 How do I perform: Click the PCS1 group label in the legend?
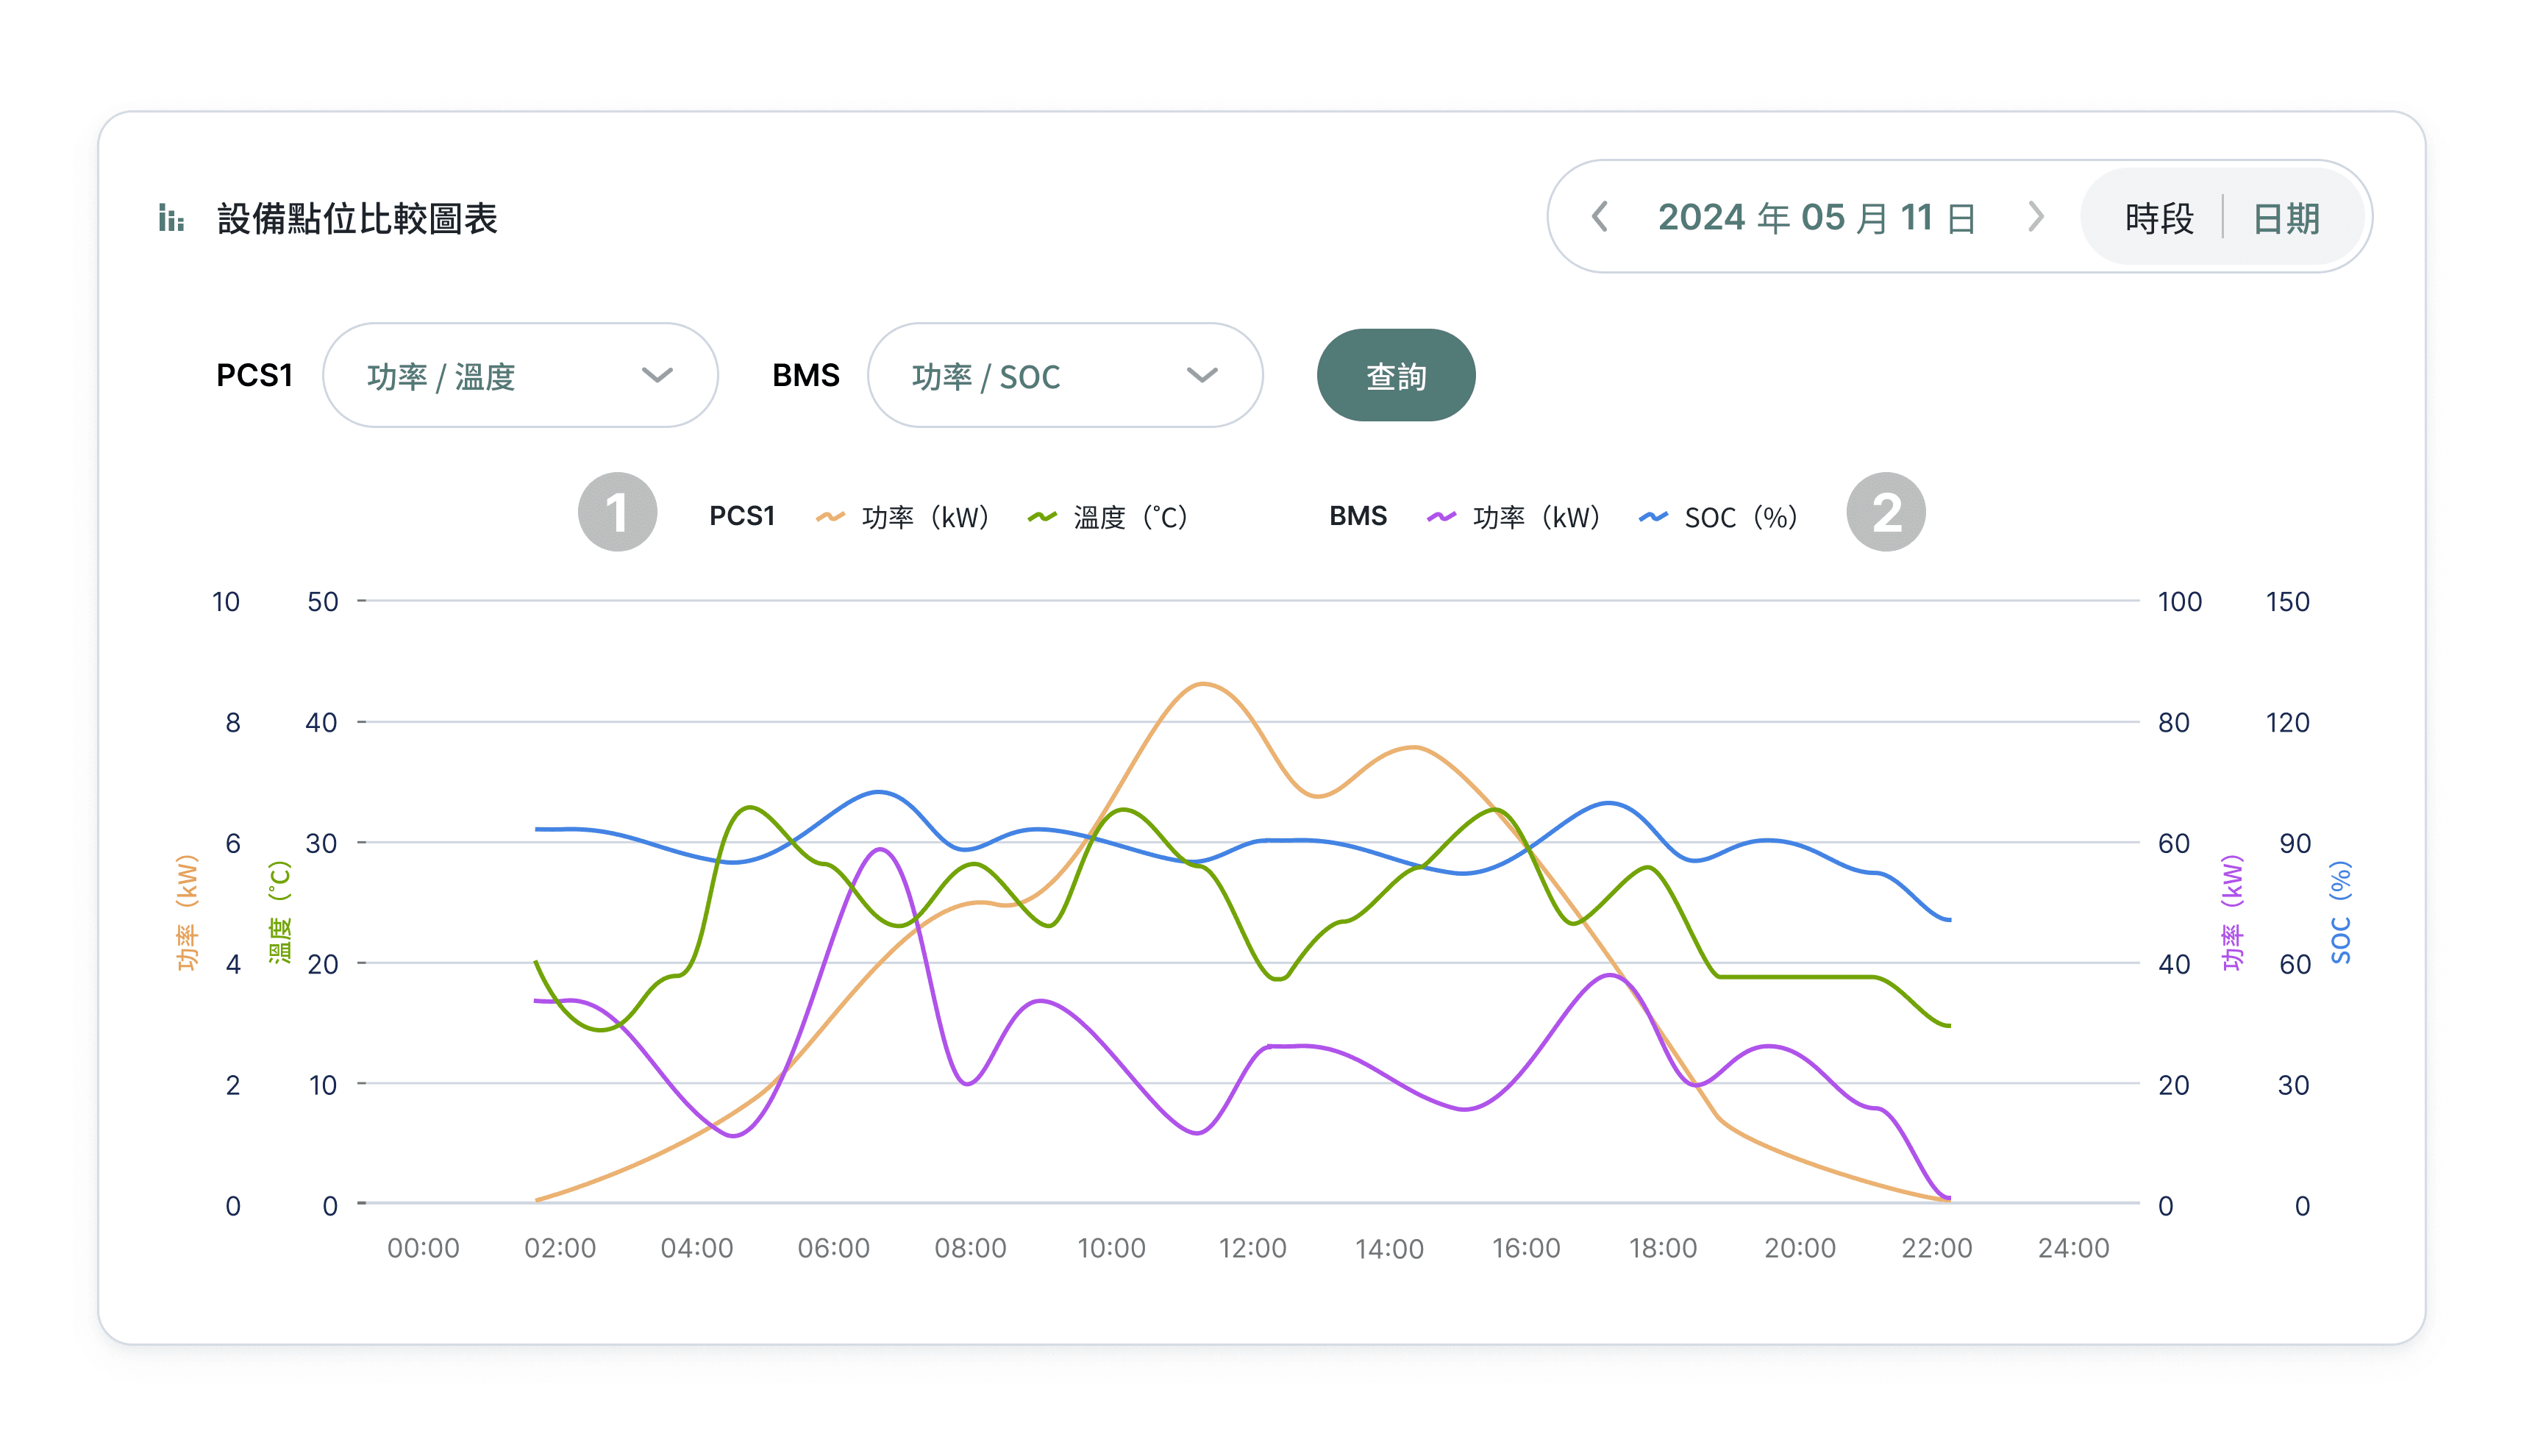click(742, 516)
